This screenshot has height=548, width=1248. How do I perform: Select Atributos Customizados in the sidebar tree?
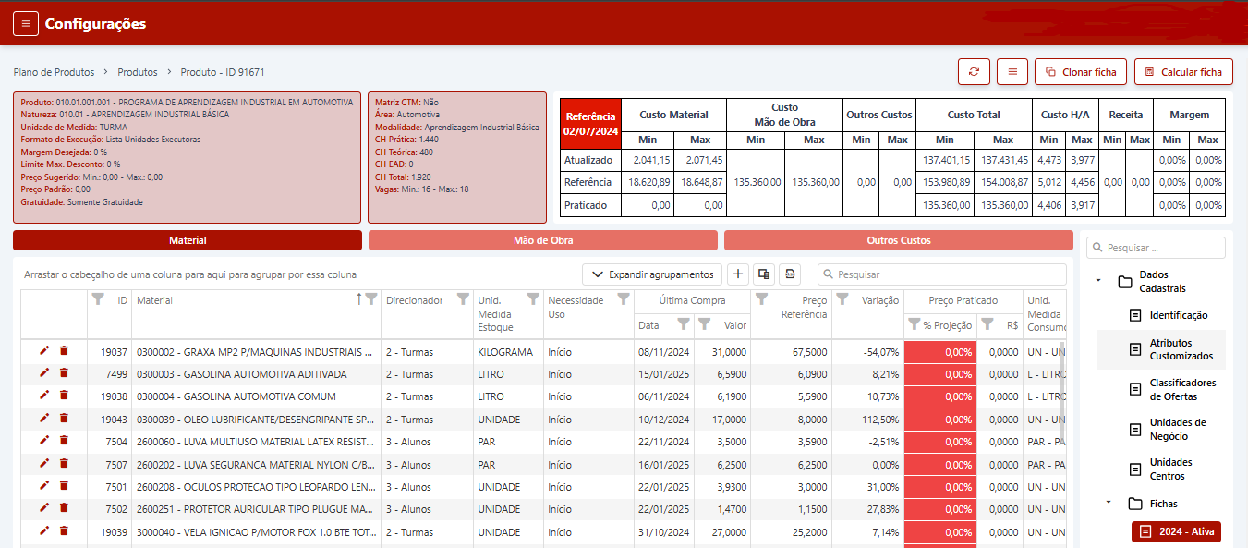click(1181, 349)
